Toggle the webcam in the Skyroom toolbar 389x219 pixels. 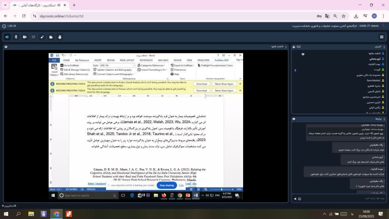tap(25, 37)
